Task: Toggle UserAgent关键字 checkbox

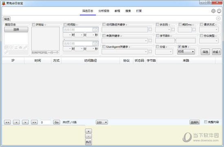Action: coord(104,47)
